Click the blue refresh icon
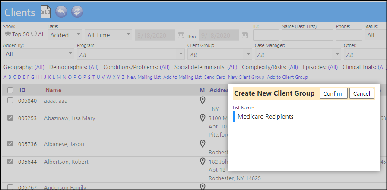Image resolution: width=387 pixels, height=190 pixels. tap(77, 12)
